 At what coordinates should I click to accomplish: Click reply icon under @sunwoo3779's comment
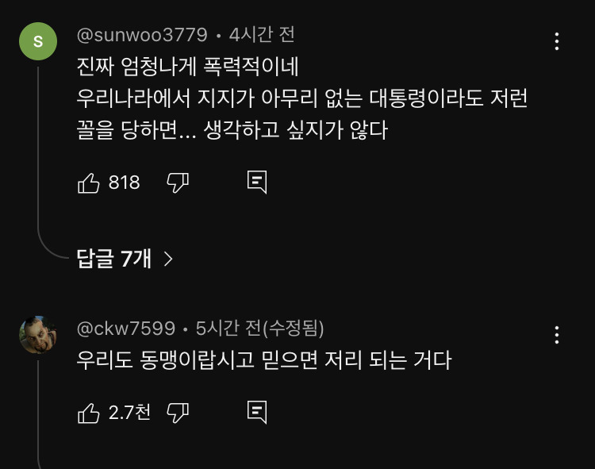257,183
